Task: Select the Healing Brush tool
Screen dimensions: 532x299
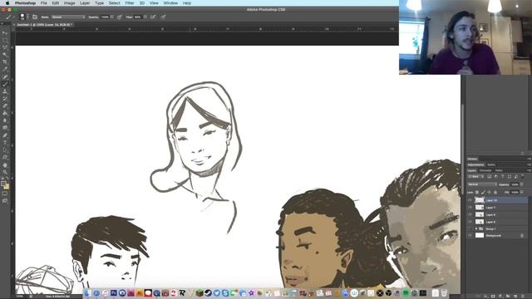Action: 5,76
